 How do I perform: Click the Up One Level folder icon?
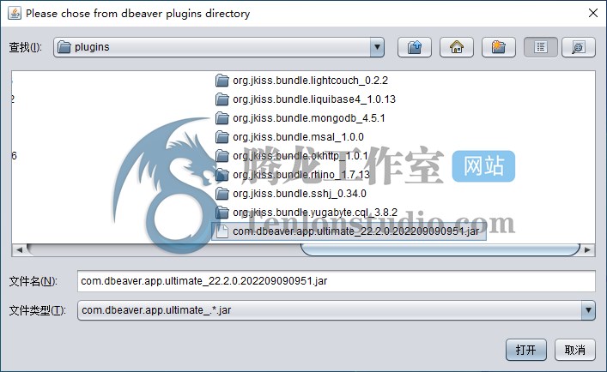[x=415, y=47]
